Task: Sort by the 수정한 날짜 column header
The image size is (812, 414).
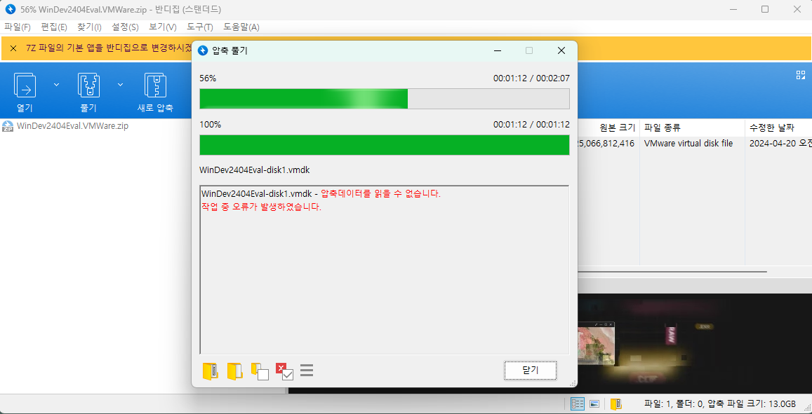Action: tap(771, 127)
